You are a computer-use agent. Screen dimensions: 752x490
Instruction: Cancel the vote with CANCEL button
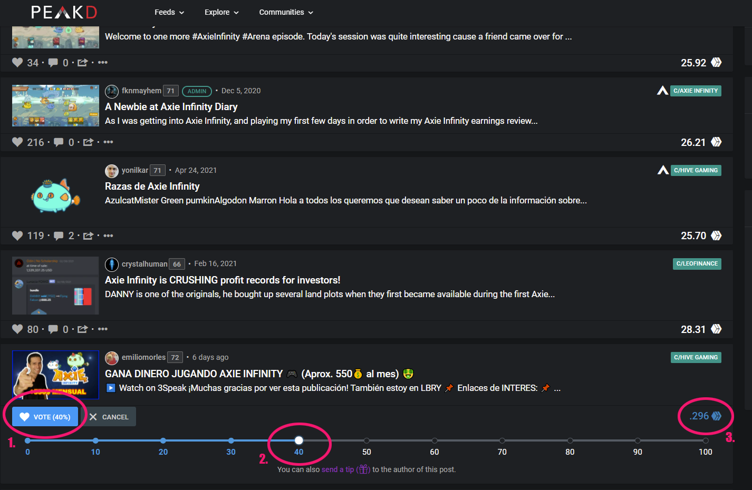click(x=109, y=417)
